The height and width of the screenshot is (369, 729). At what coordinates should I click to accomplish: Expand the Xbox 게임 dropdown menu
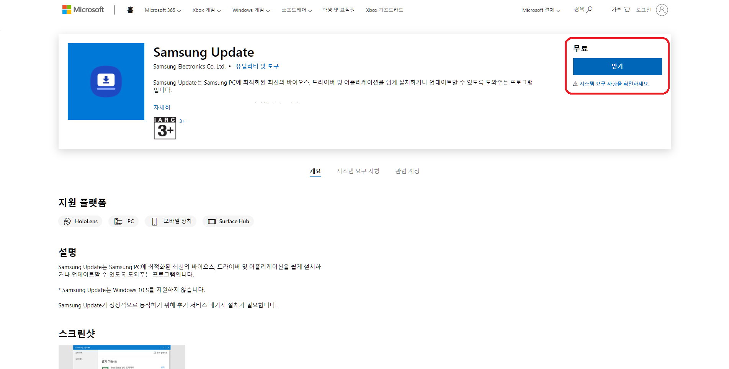coord(207,10)
